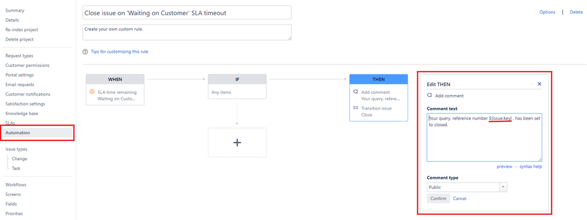Image resolution: width=587 pixels, height=220 pixels.
Task: Select Automation in the sidebar
Action: pos(38,133)
